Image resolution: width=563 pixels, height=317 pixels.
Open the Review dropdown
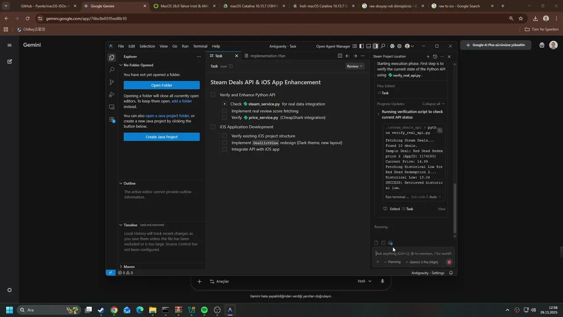(x=355, y=66)
